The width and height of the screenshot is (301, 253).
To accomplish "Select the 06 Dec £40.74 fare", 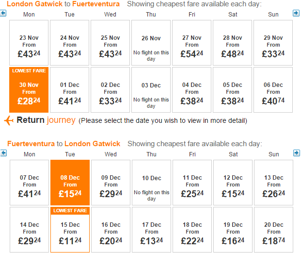I will (273, 90).
